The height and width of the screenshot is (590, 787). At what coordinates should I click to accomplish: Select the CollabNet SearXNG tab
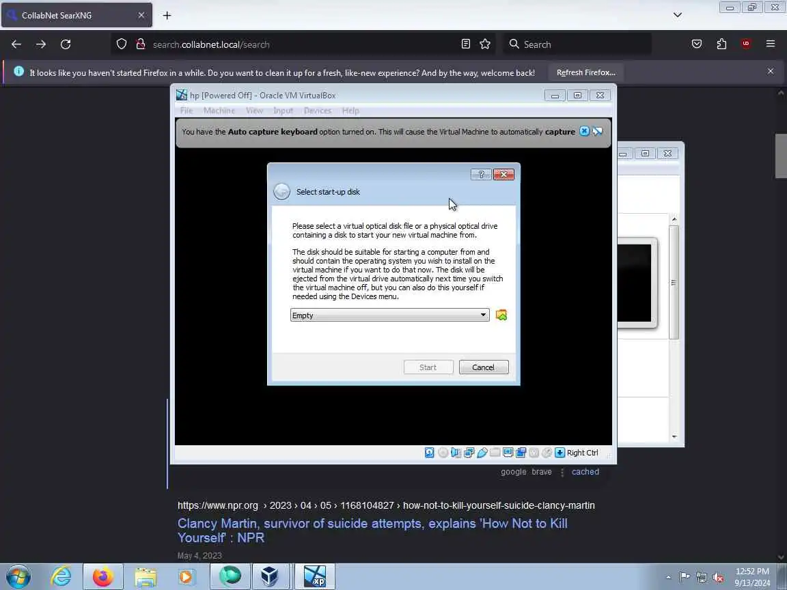[77, 16]
